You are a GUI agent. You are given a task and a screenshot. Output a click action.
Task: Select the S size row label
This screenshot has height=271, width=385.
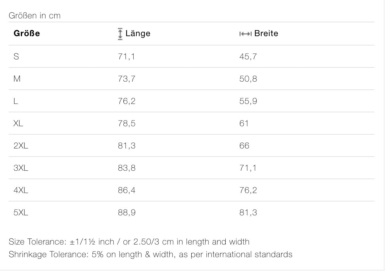pos(16,56)
